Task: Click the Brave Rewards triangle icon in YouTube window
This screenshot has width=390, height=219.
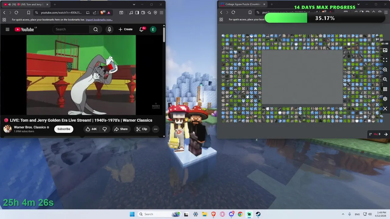Action: click(109, 12)
